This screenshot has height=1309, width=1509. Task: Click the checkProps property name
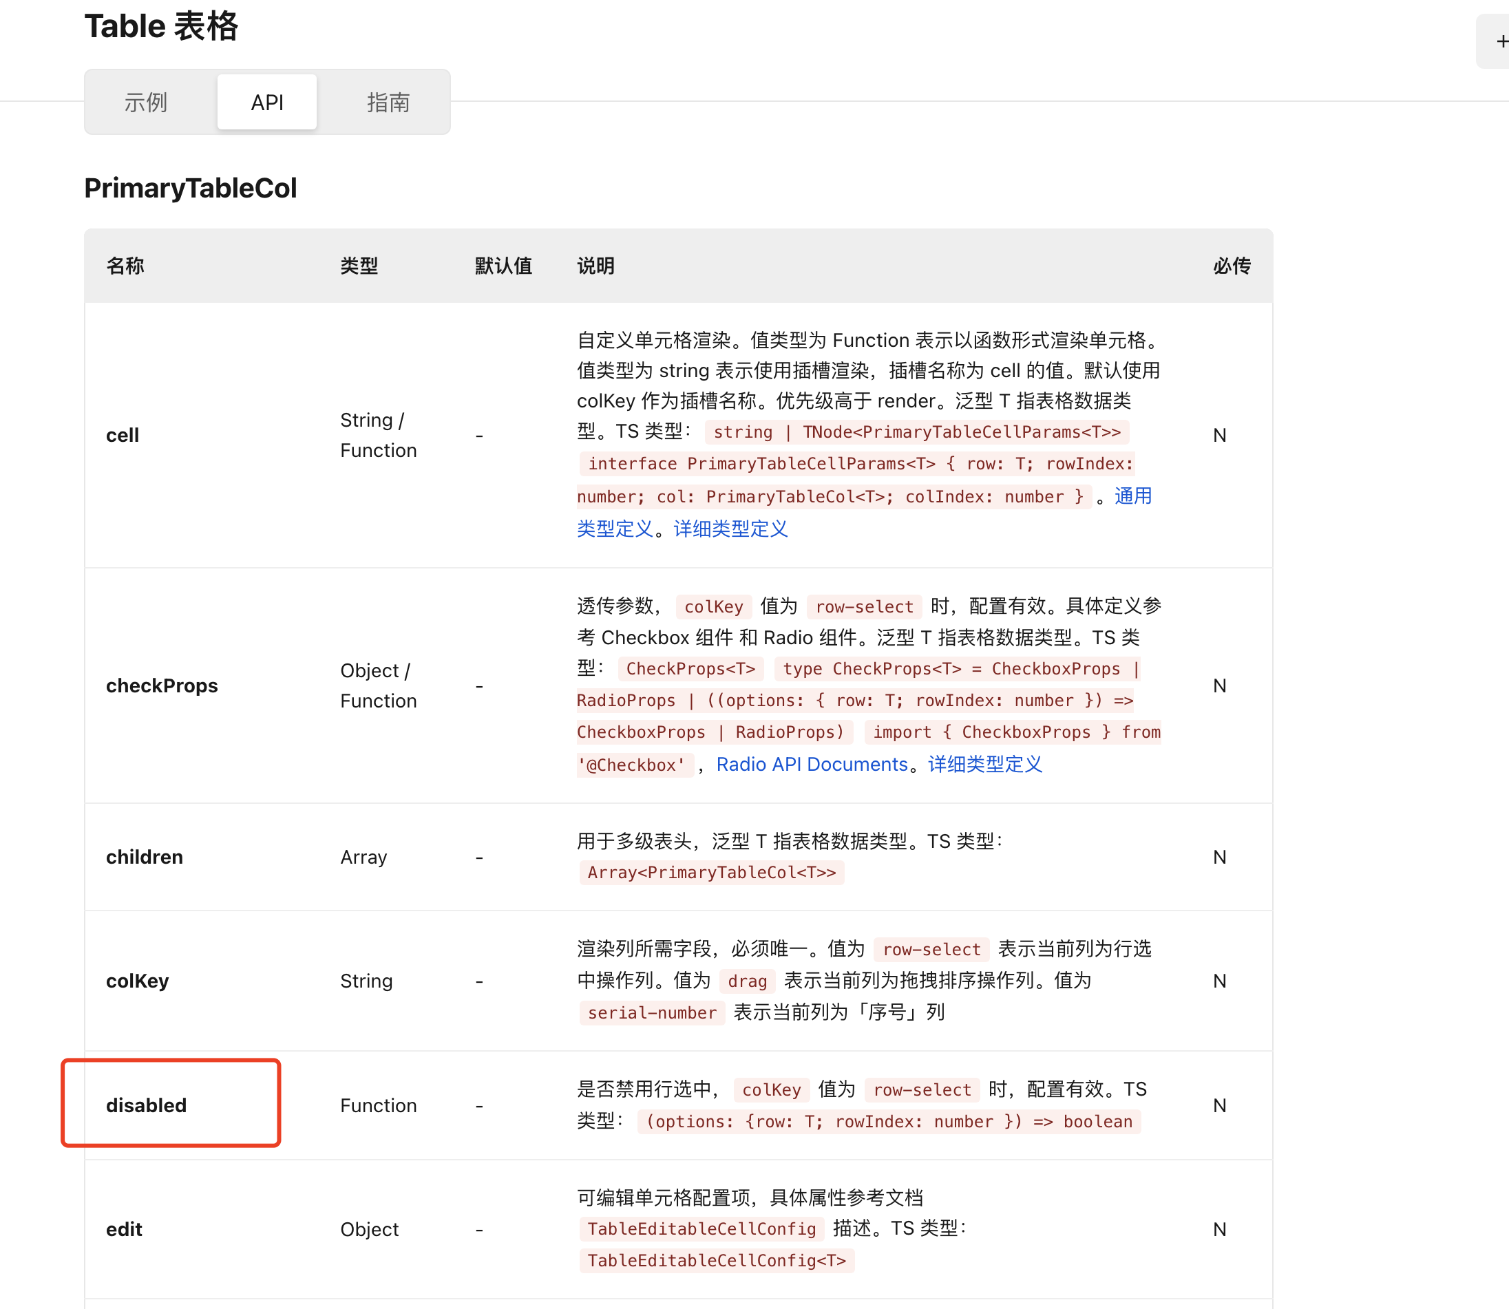pos(162,685)
